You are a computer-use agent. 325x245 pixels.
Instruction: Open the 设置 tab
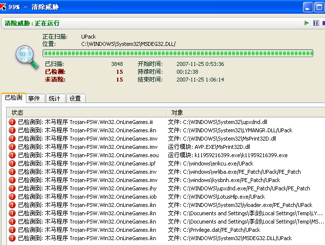75,98
